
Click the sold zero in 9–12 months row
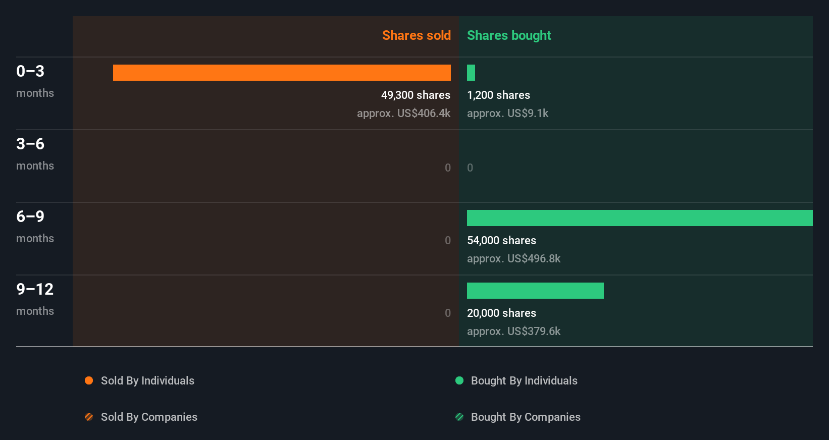point(448,313)
